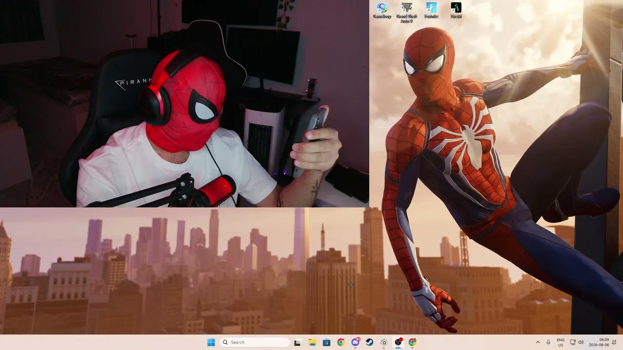Click the microphone icon in the system tray

click(549, 342)
